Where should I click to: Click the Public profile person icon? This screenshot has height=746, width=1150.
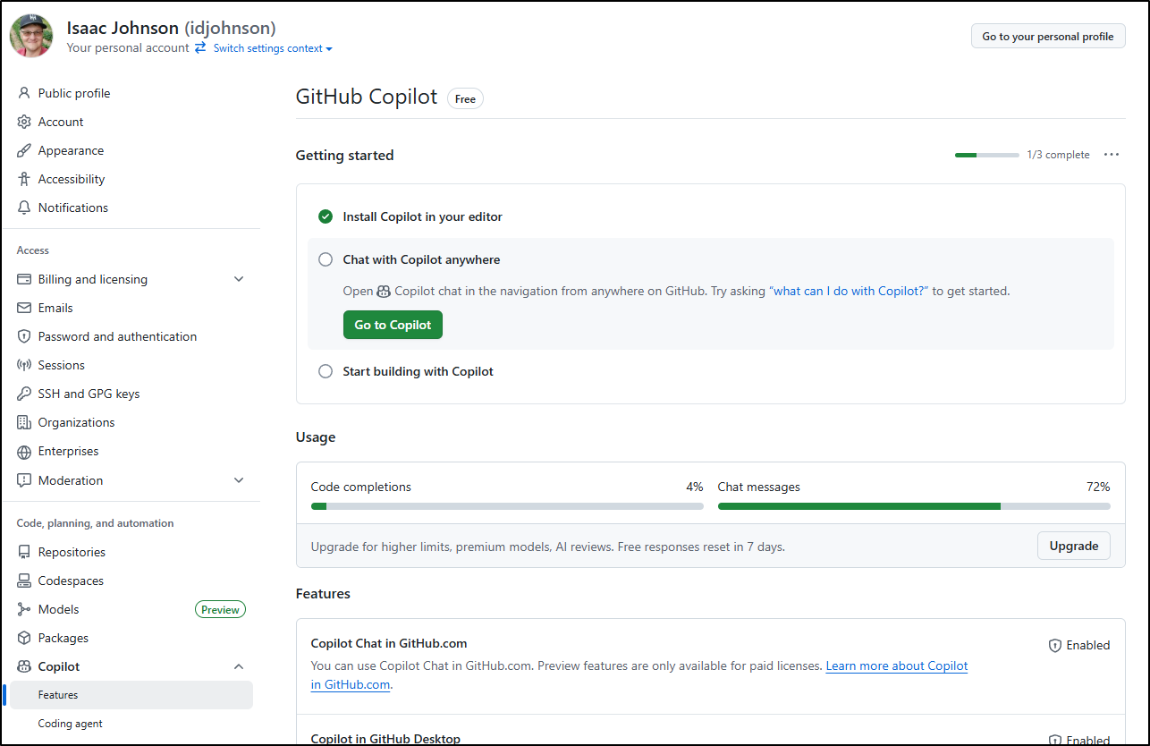pos(24,93)
